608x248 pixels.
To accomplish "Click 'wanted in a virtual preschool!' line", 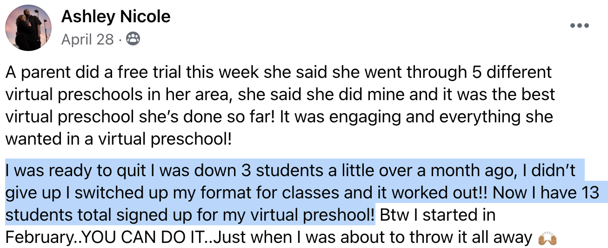I will (119, 139).
